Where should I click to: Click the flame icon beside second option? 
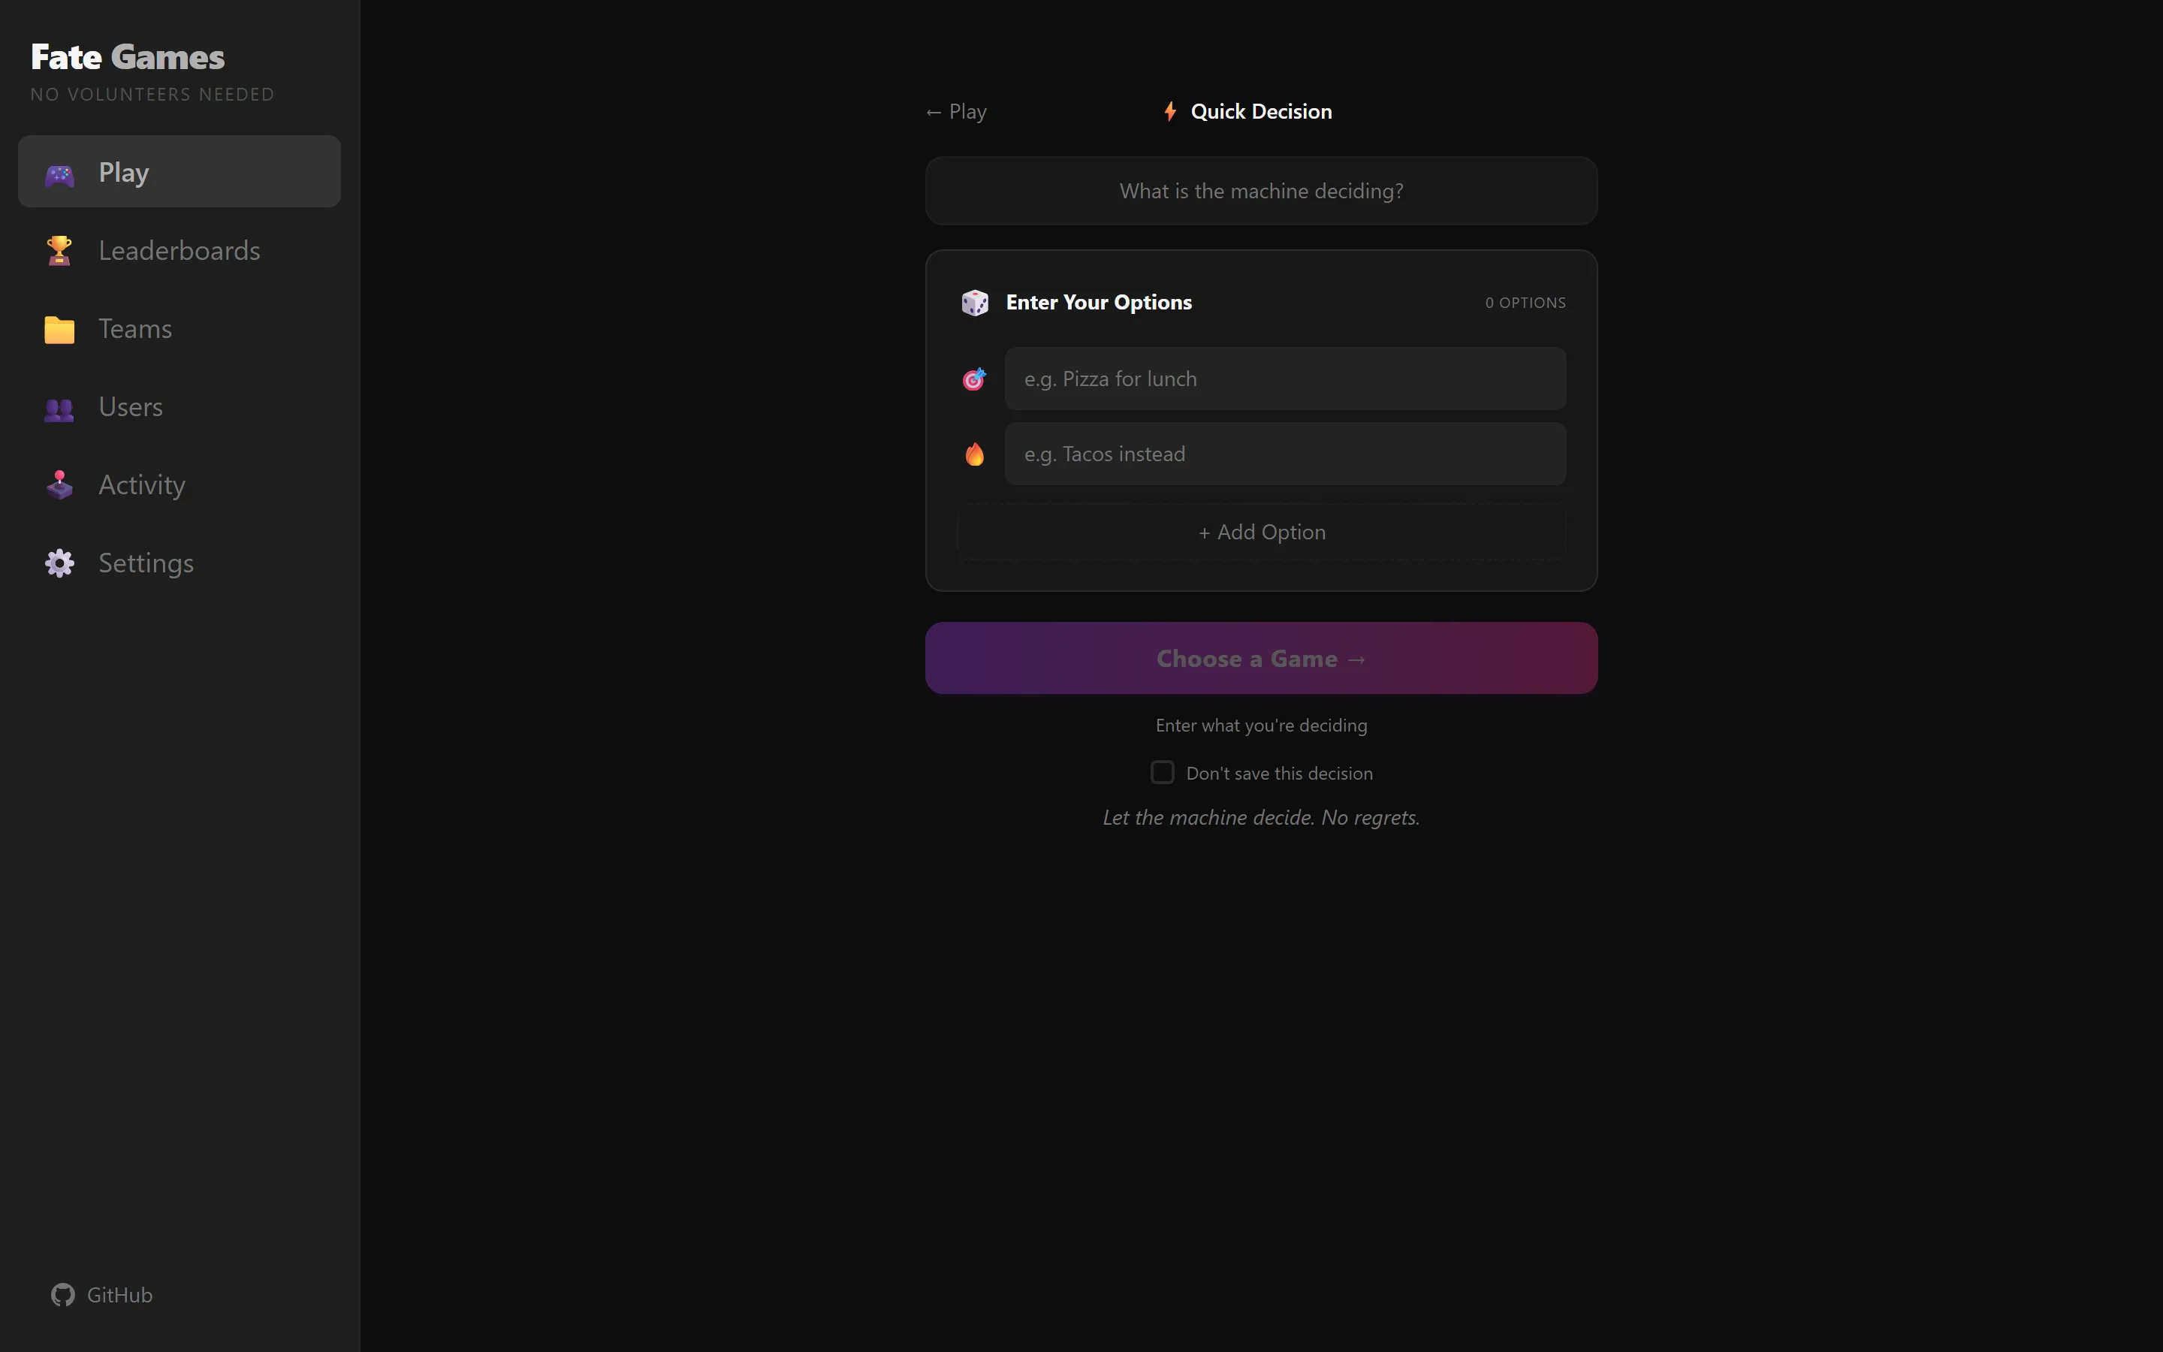pyautogui.click(x=974, y=454)
